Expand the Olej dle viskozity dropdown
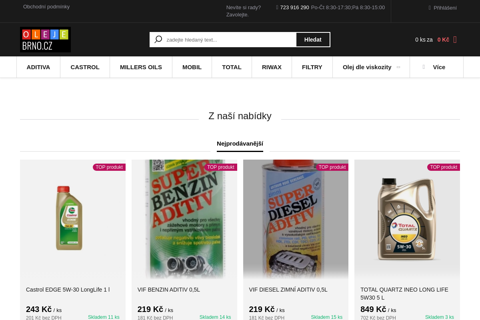This screenshot has width=480, height=320. [x=371, y=67]
